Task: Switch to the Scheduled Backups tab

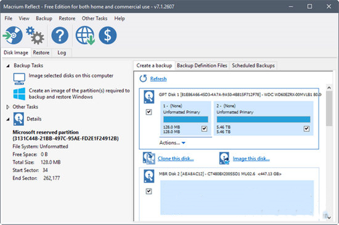Action: [253, 65]
